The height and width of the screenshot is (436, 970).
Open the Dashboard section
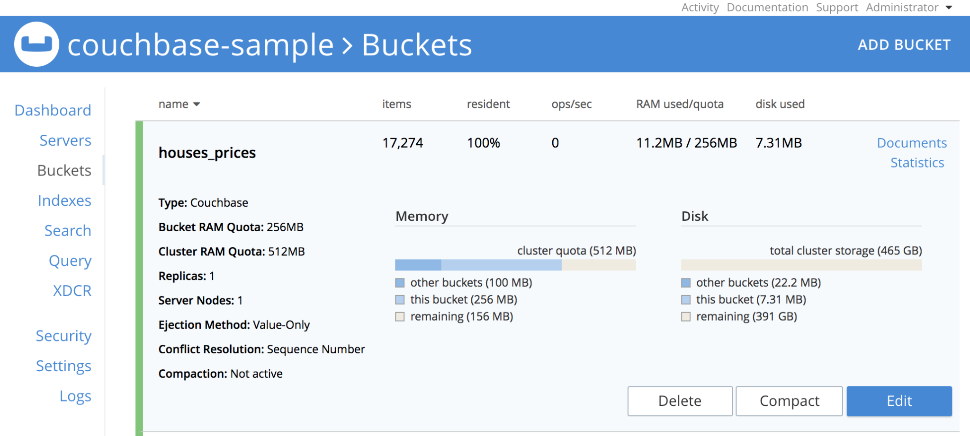tap(53, 110)
